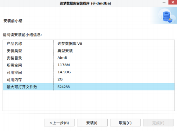The height and width of the screenshot is (131, 177).
Task: Close the installer window
Action: (x=173, y=2)
